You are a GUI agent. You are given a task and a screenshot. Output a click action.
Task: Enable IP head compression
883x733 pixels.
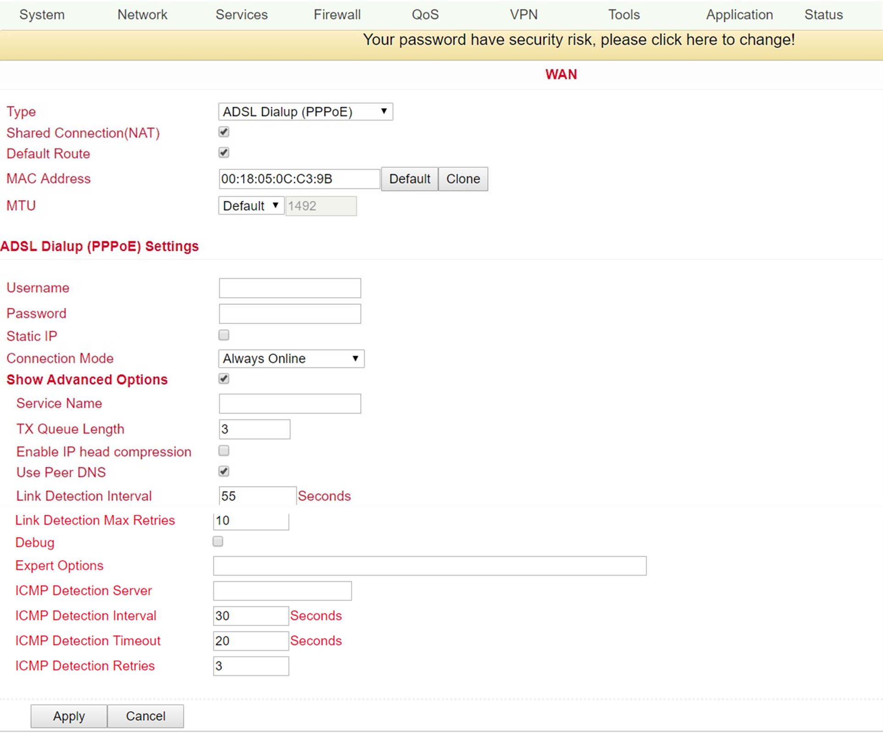coord(223,451)
